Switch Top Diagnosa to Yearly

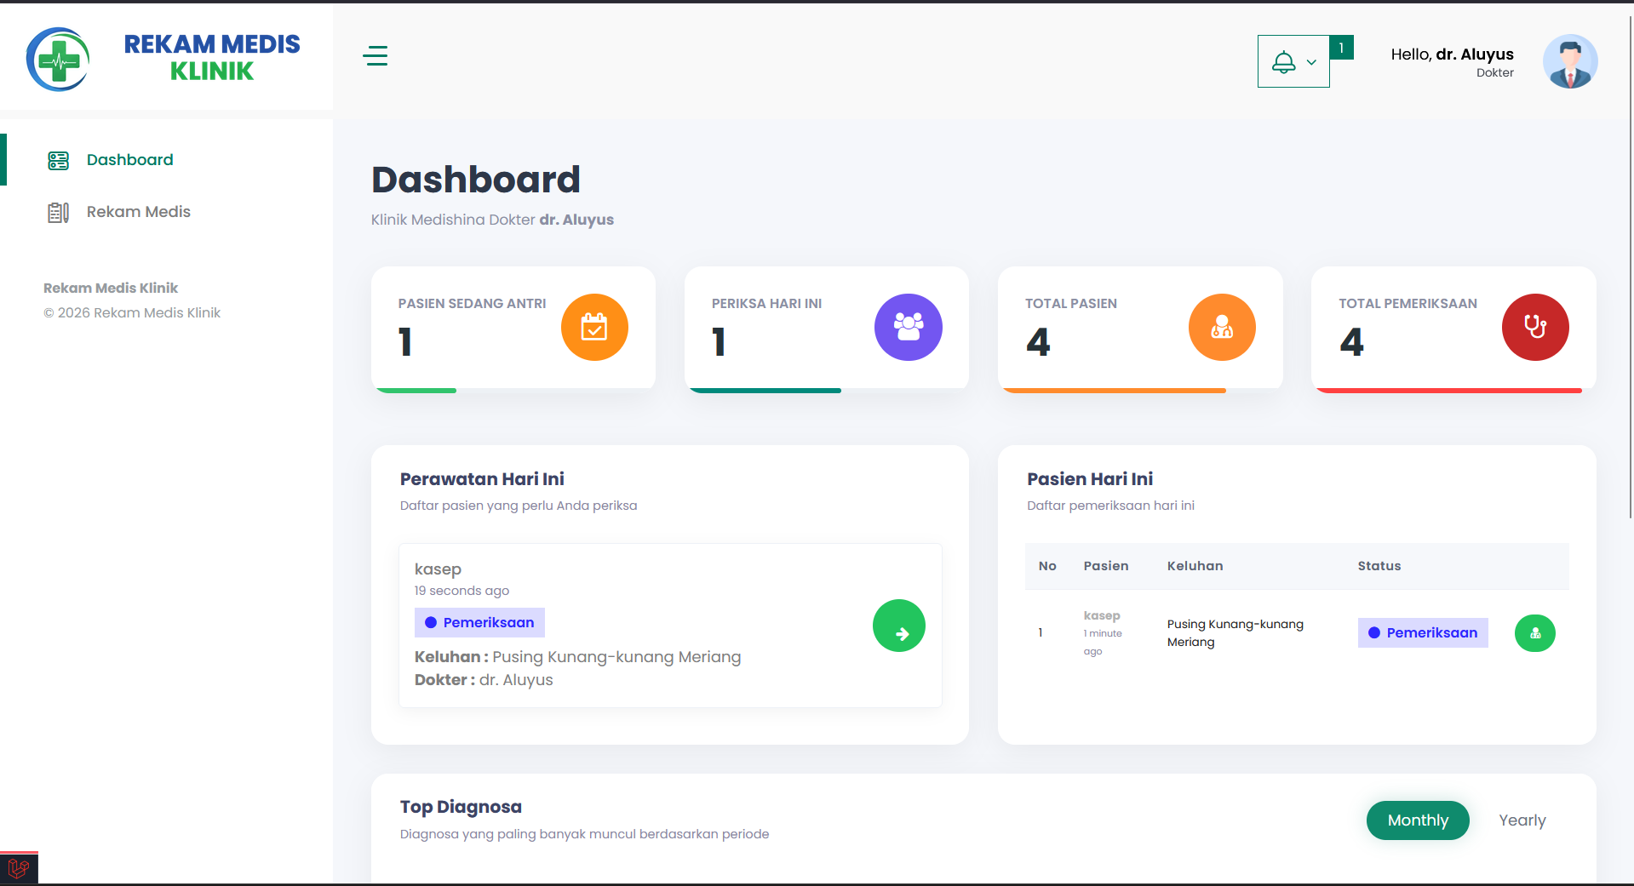coord(1522,820)
